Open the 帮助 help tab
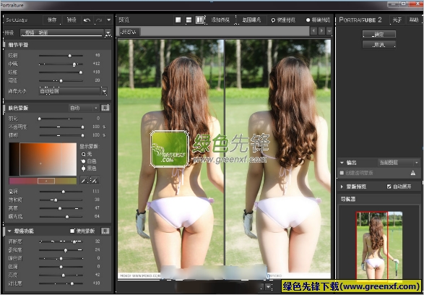Viewport: 424px width, 295px height. tap(414, 20)
